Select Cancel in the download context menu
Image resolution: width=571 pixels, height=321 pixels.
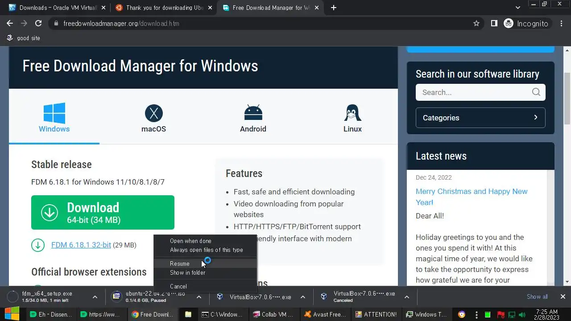(205, 286)
